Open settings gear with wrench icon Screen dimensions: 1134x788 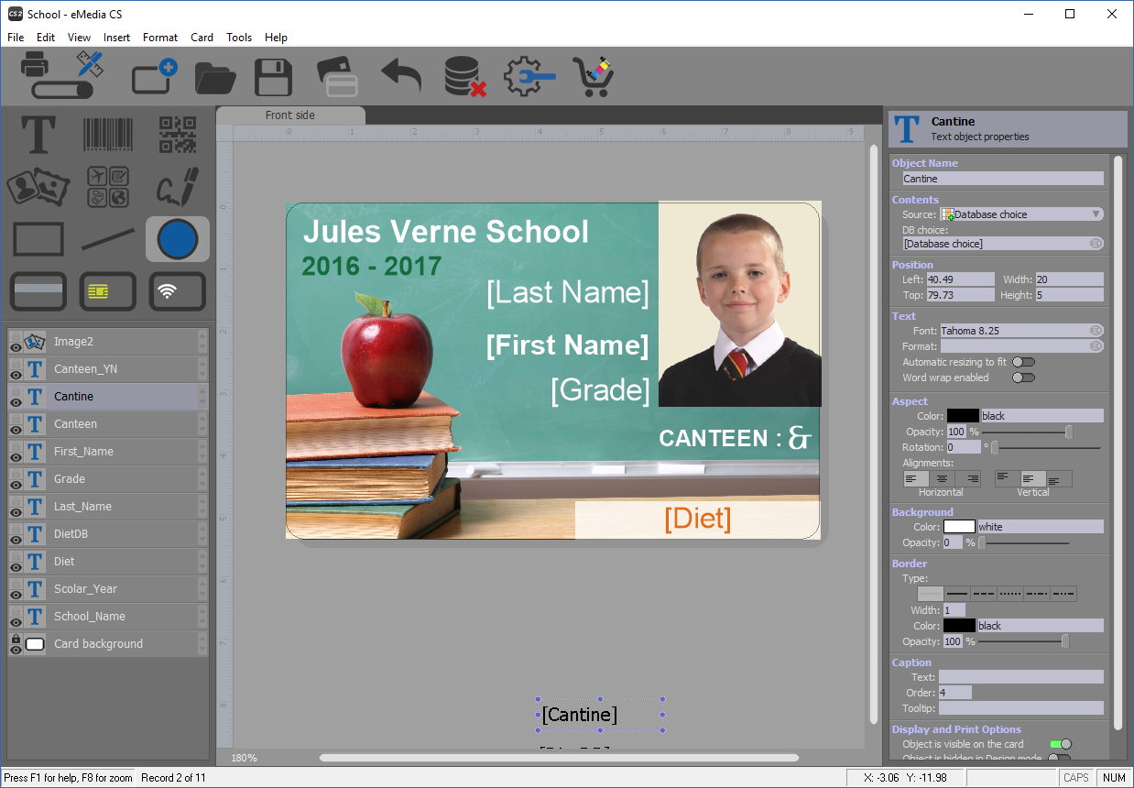tap(529, 77)
